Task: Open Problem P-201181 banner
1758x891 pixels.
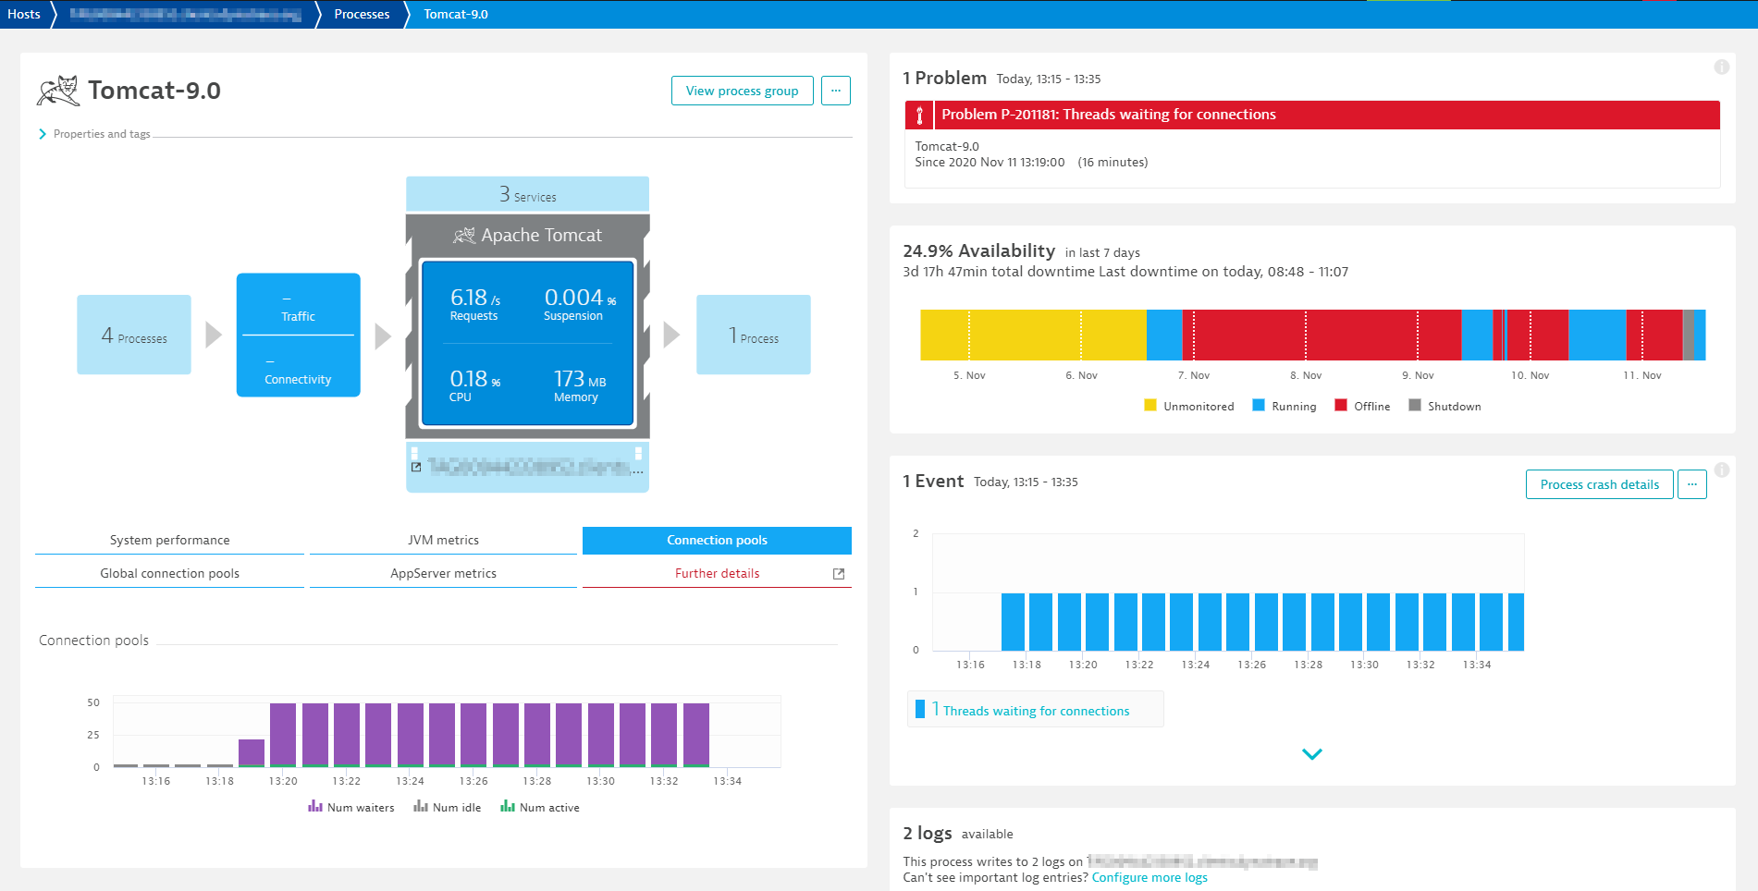Action: point(1312,115)
